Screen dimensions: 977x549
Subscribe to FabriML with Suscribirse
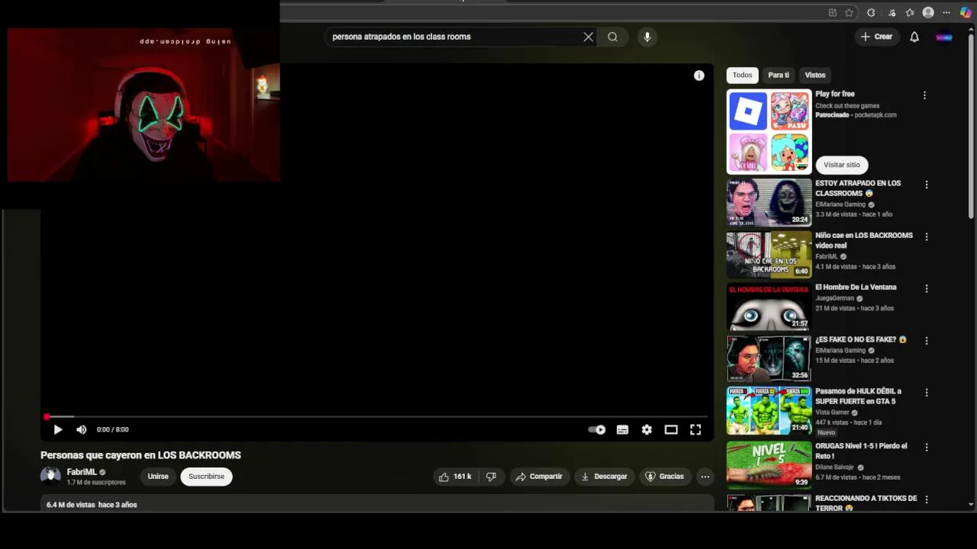[206, 477]
